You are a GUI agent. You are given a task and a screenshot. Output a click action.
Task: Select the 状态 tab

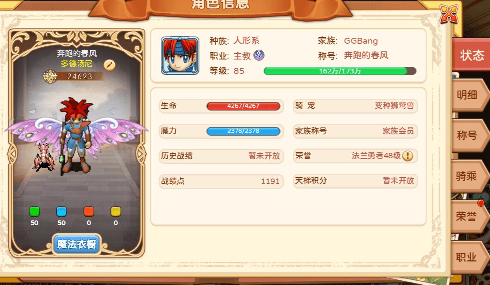click(471, 55)
